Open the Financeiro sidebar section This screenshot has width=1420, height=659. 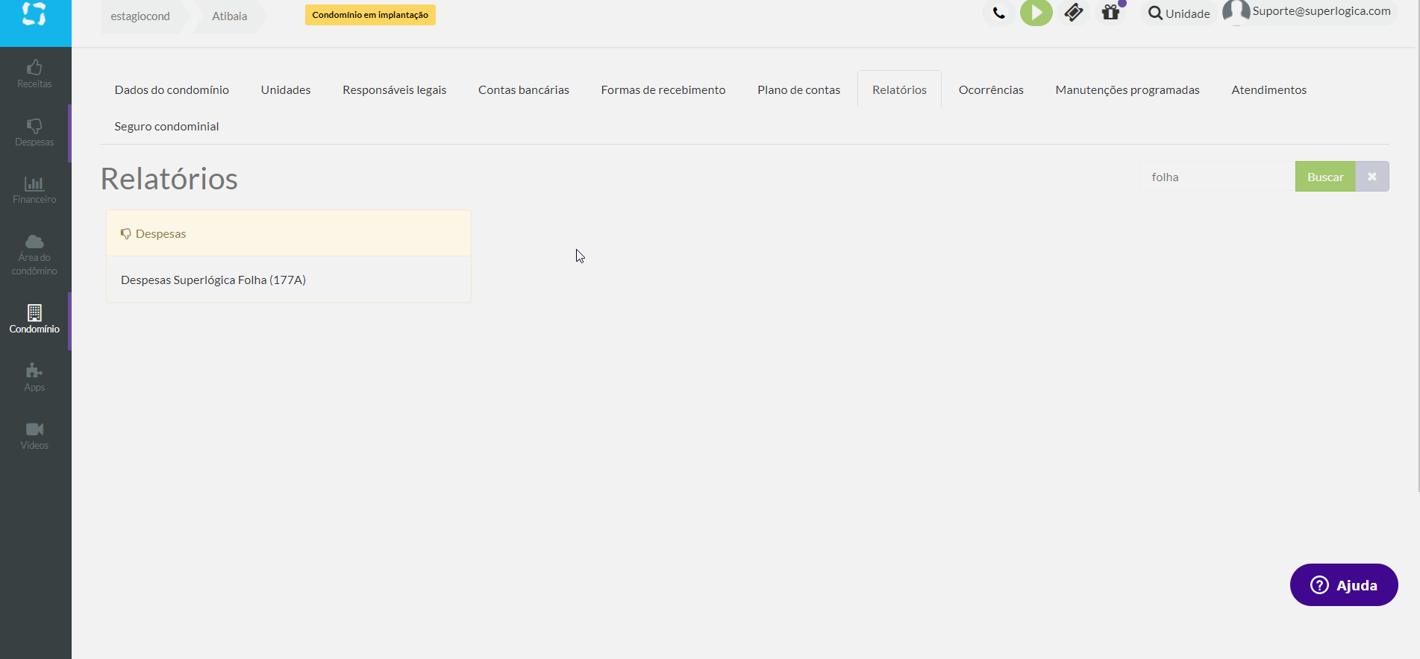pos(34,190)
